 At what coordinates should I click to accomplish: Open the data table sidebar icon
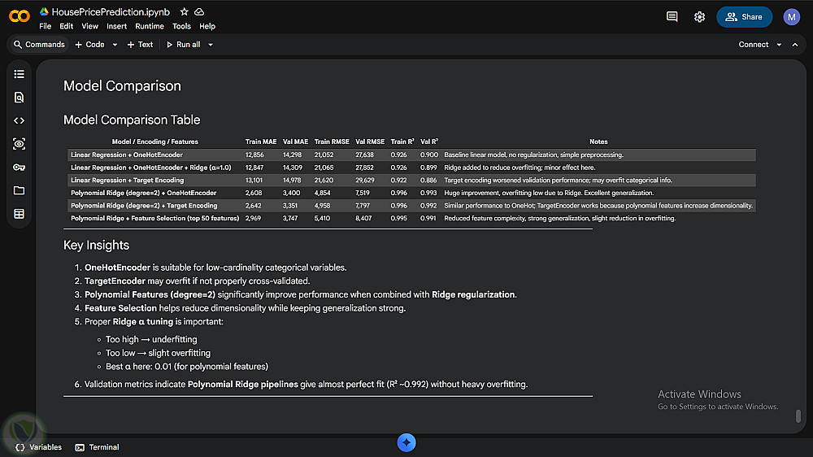point(19,214)
